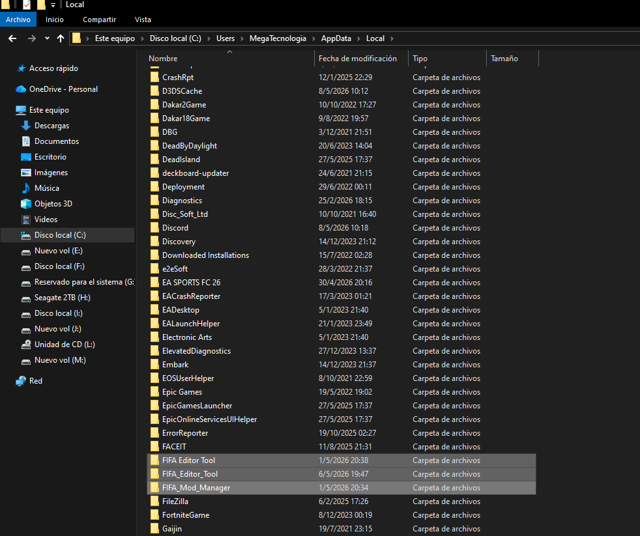This screenshot has width=640, height=536.
Task: Select Acceso rápido in the sidebar
Action: (53, 68)
